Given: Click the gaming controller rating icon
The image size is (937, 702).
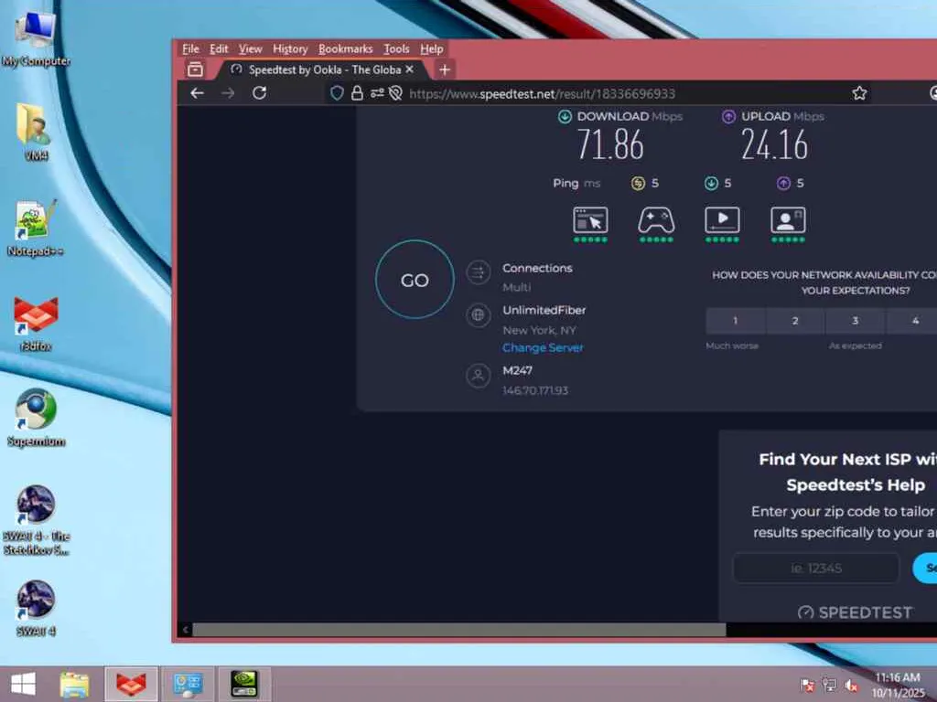Looking at the screenshot, I should pos(656,221).
